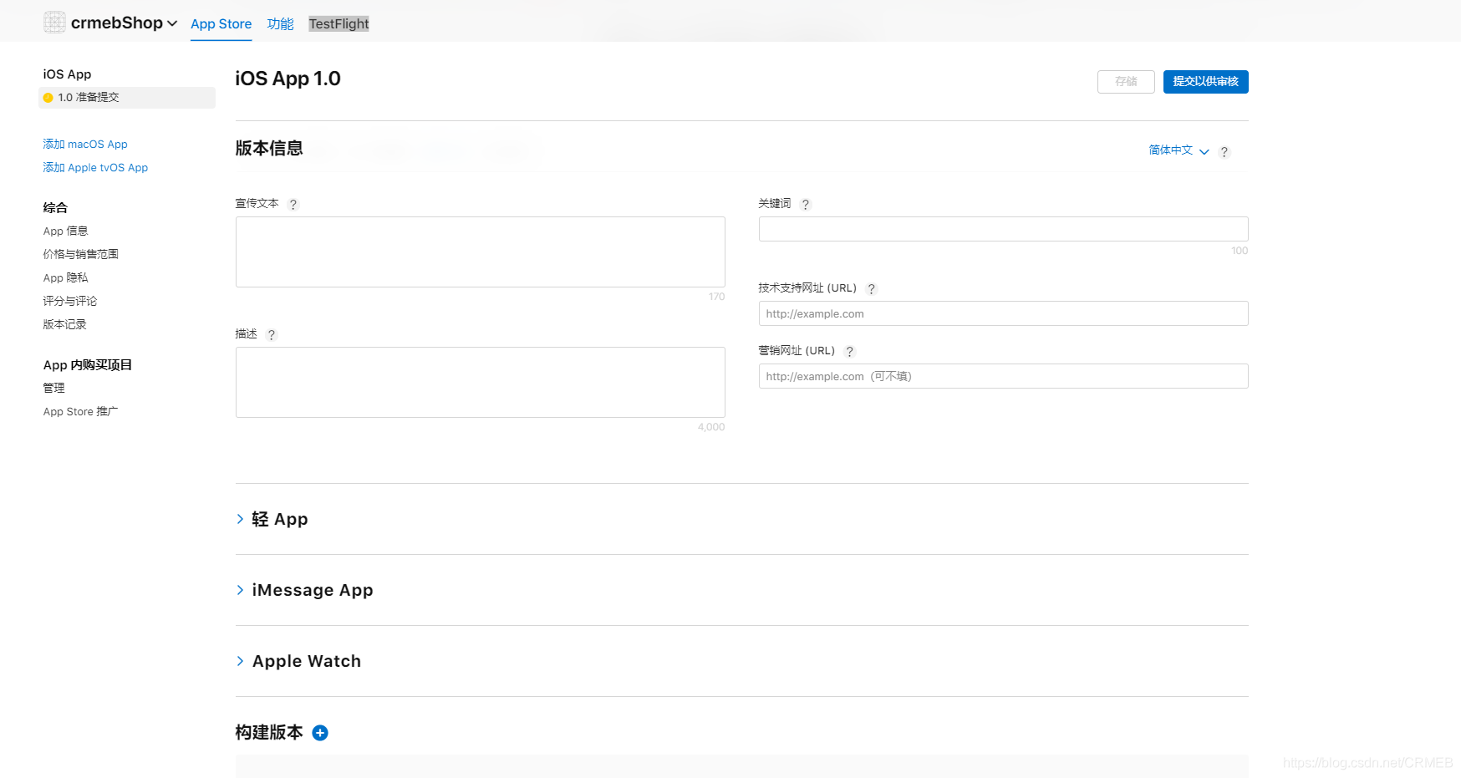
Task: Open help icon next to 宣传文本
Action: tap(293, 205)
